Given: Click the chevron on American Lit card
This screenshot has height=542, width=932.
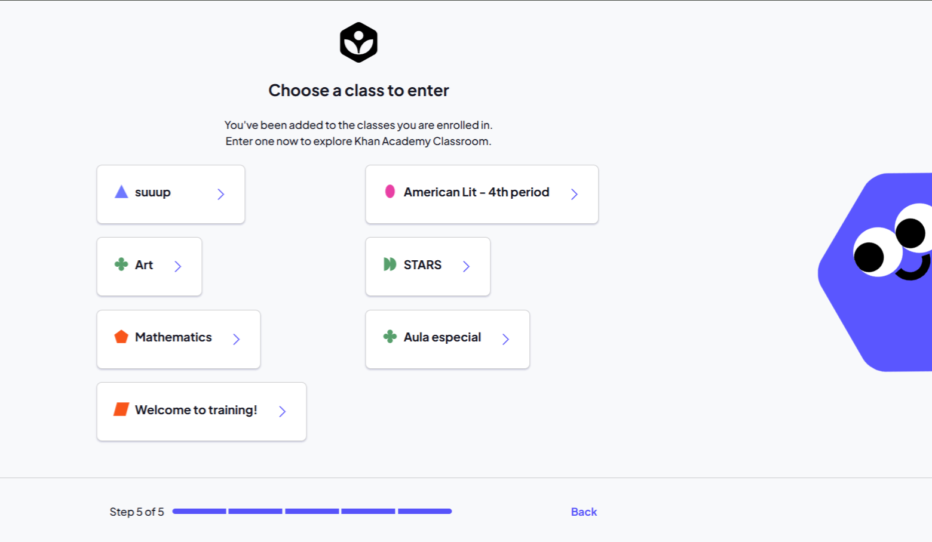Looking at the screenshot, I should point(574,194).
